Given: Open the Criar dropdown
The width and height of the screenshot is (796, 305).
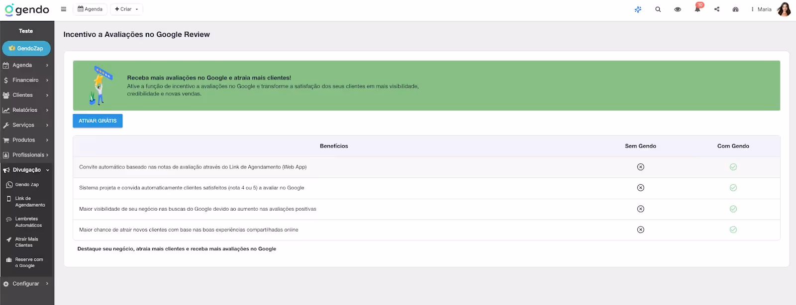Looking at the screenshot, I should (126, 9).
